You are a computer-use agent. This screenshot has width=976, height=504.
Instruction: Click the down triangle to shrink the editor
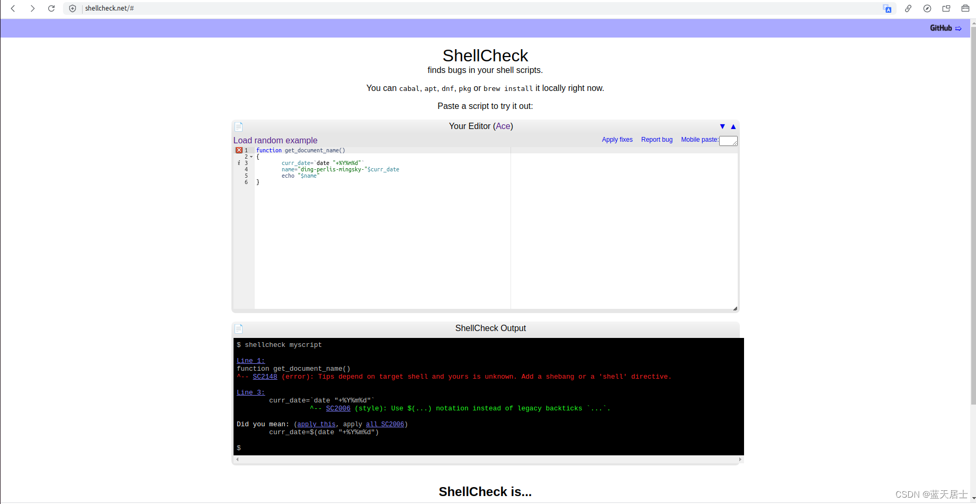pos(722,126)
